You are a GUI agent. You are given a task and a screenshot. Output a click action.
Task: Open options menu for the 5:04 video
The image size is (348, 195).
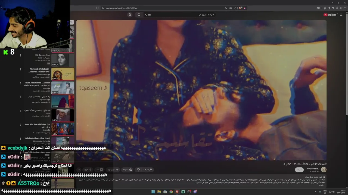coord(20,56)
